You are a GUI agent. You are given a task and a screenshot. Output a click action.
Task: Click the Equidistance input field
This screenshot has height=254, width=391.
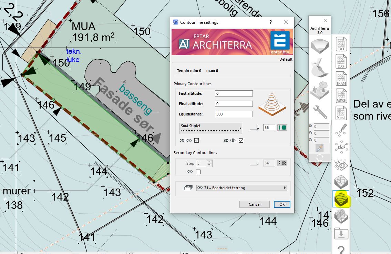coord(234,114)
